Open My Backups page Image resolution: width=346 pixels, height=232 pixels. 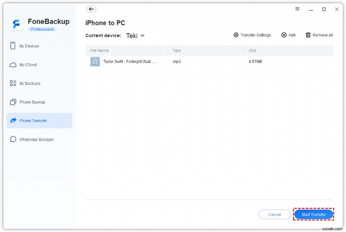coord(39,83)
